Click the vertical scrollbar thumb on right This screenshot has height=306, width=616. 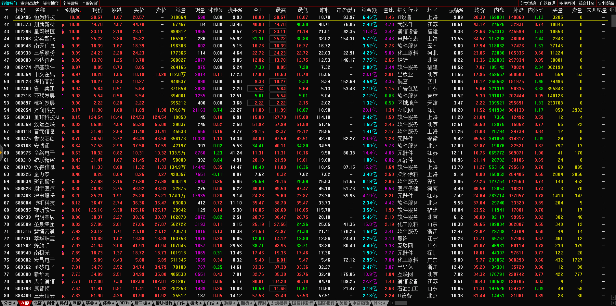tap(613, 20)
